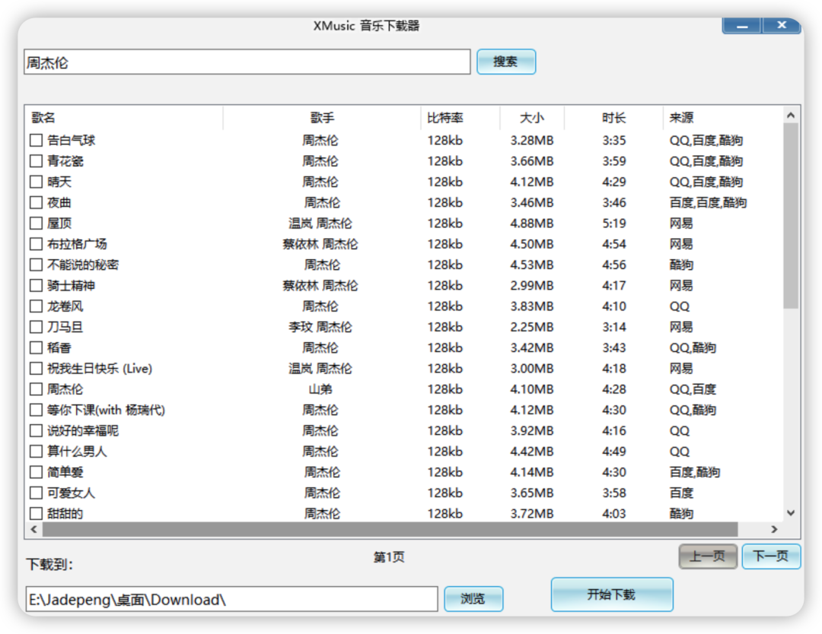Tick the checkbox for 稻香
822x634 pixels.
[35, 347]
